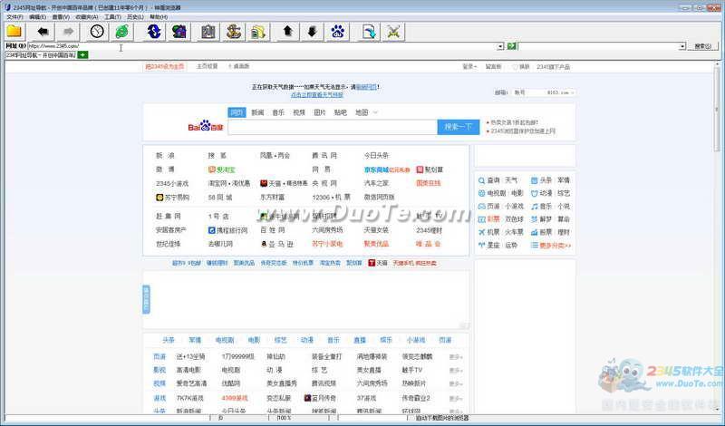Image resolution: width=725 pixels, height=426 pixels.
Task: Select the 新闻 Baidu search tab
Action: (x=257, y=112)
